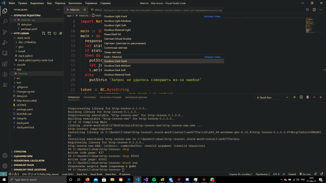Open the Справка menu
This screenshot has height=183, width=326.
[x=105, y=3]
